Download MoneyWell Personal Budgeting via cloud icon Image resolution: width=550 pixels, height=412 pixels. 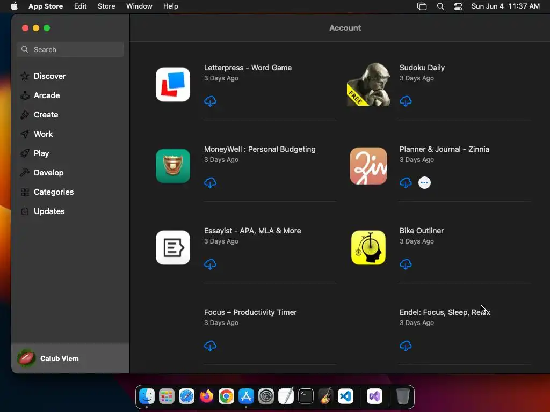tap(210, 182)
